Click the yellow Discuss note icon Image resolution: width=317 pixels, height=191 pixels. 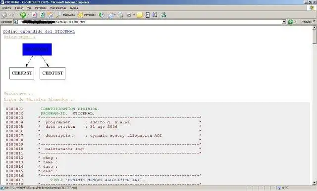140,15
